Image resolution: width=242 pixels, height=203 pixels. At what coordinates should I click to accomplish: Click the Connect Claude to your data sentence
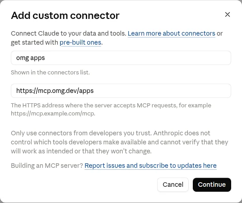tap(69, 33)
